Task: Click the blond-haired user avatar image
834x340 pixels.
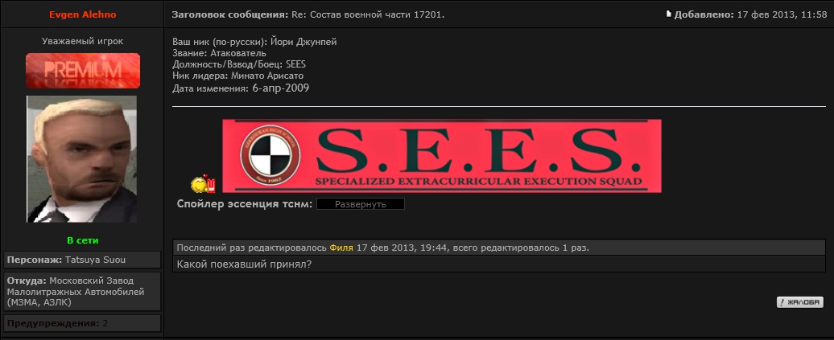Action: [x=82, y=159]
